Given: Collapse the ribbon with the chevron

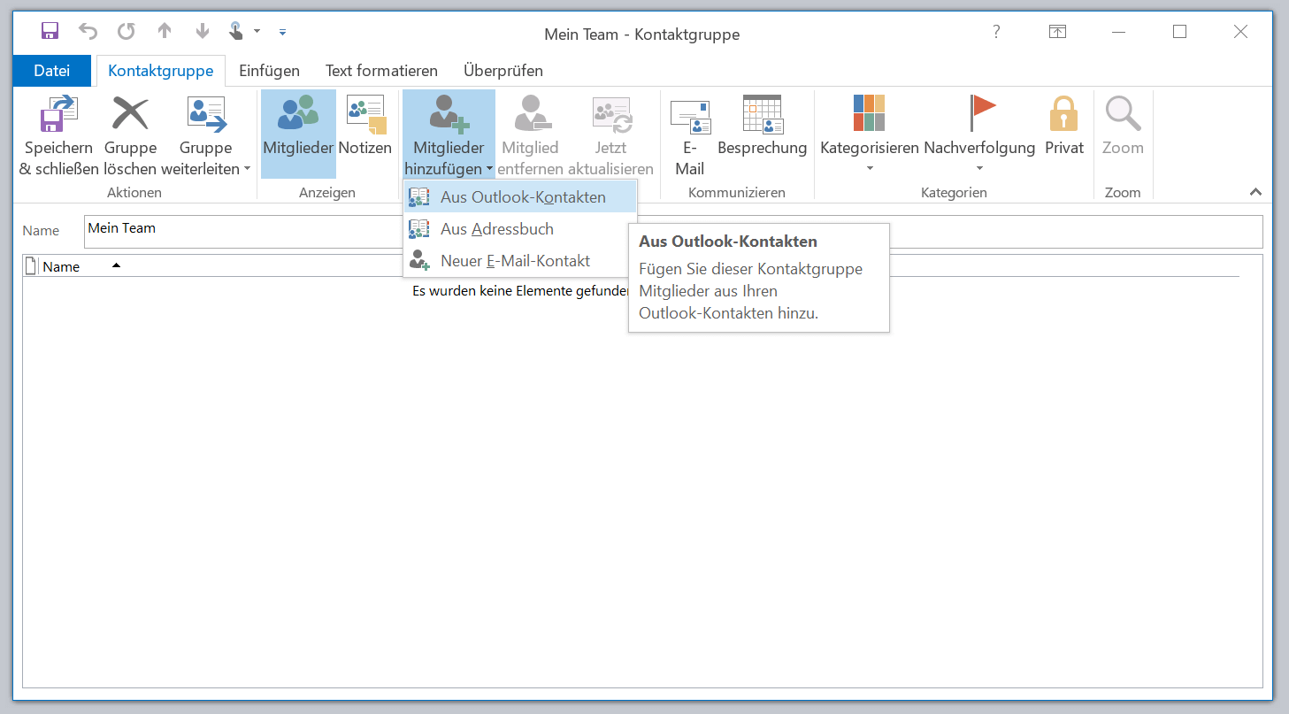Looking at the screenshot, I should 1254,192.
